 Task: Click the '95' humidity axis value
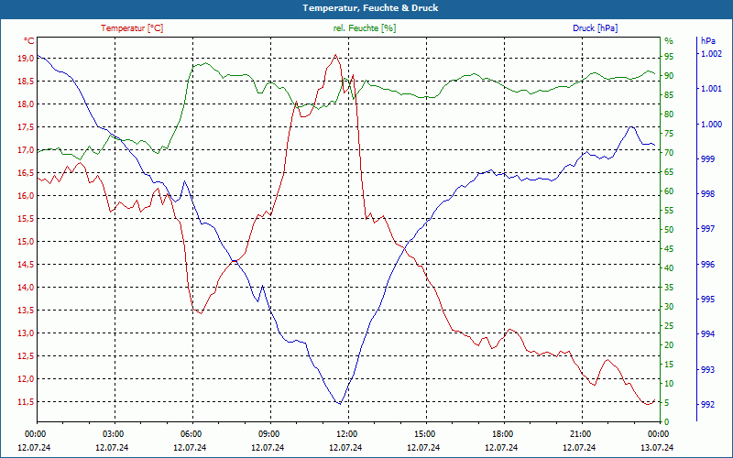coord(669,57)
